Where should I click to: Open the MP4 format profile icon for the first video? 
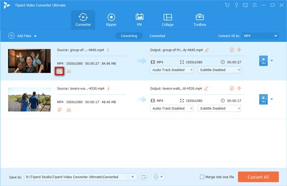(x=264, y=61)
